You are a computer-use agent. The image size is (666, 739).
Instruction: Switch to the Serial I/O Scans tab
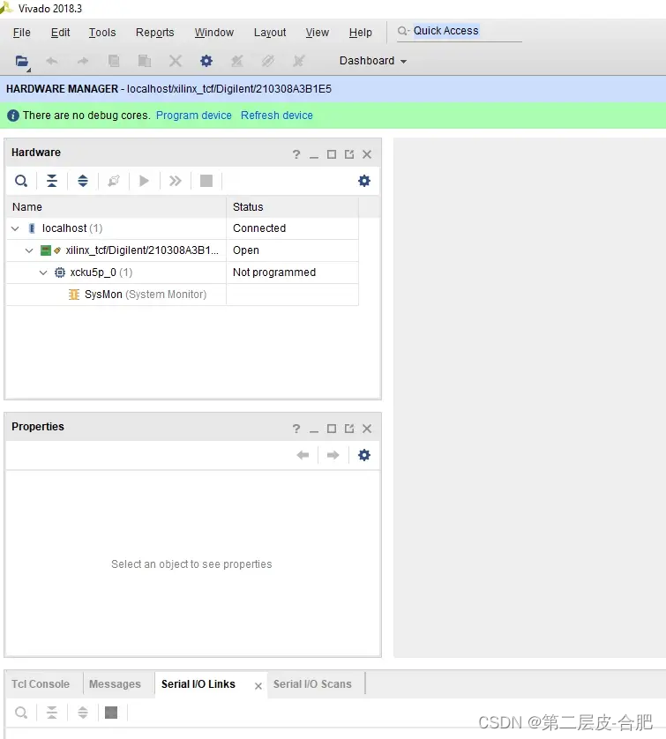coord(312,684)
